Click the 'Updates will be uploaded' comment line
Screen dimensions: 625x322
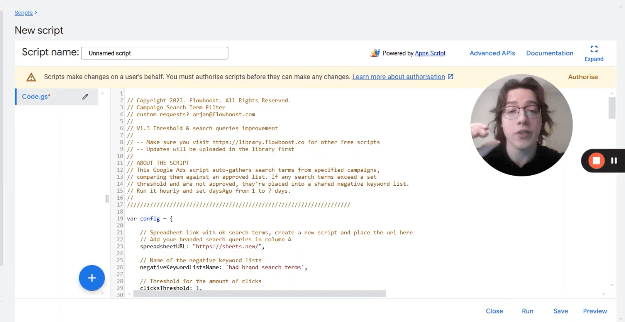[x=210, y=149]
